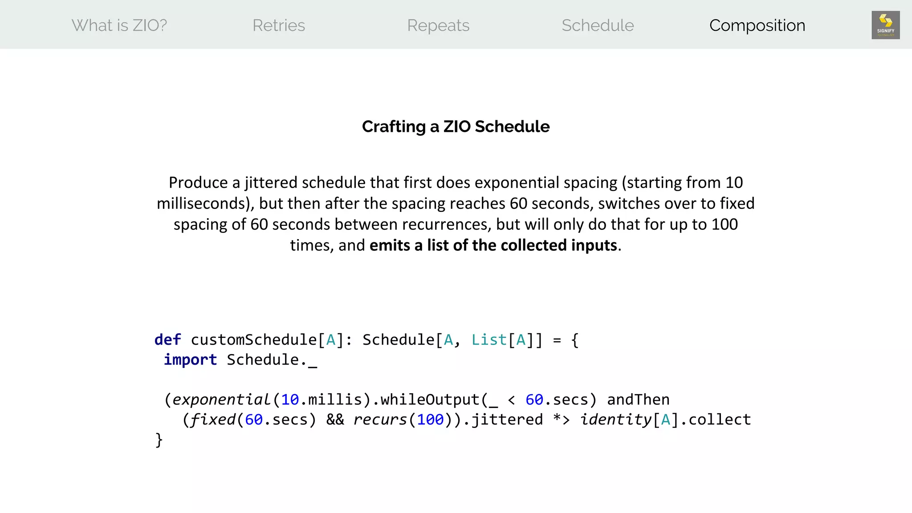Click the Signify Technology logo icon
The width and height of the screenshot is (912, 513).
click(885, 25)
